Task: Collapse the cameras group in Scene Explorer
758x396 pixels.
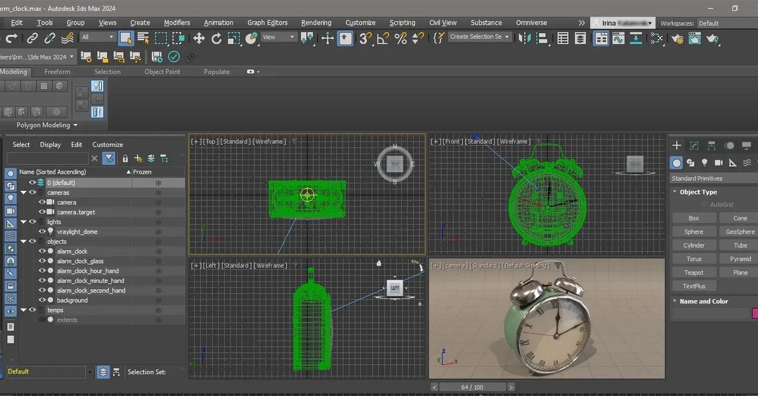Action: pos(24,192)
